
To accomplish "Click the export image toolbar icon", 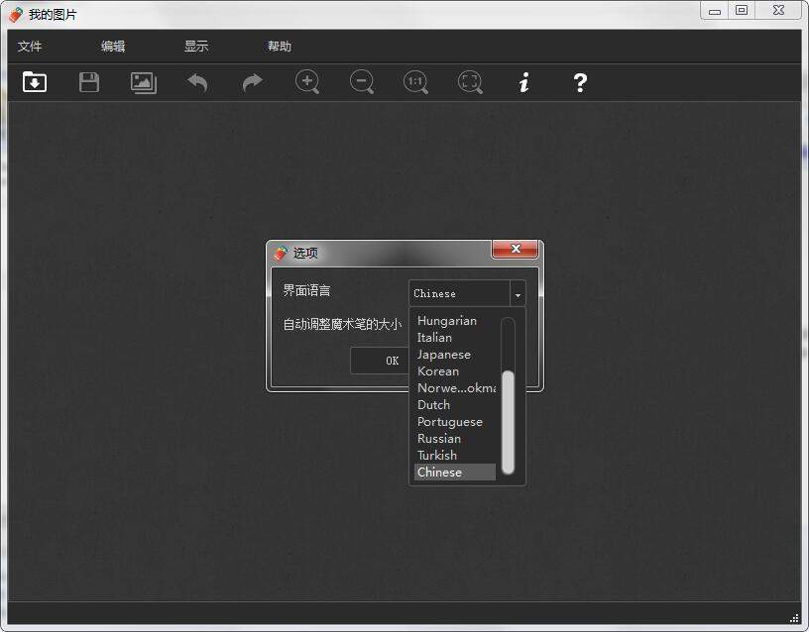I will coord(143,83).
